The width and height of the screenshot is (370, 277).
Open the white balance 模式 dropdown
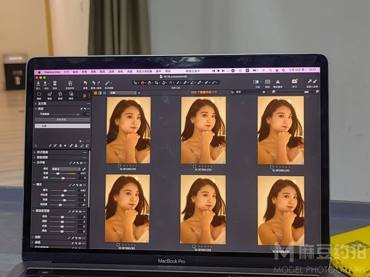pos(66,169)
